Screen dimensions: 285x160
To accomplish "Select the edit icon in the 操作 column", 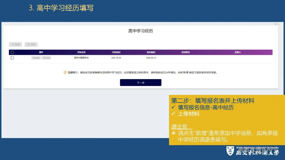I will tap(34, 58).
